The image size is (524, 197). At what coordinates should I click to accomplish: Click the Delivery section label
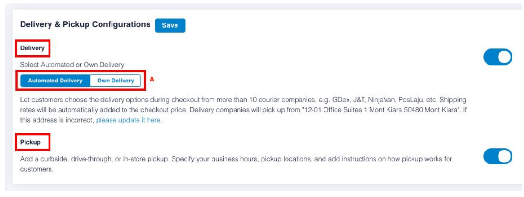point(33,48)
